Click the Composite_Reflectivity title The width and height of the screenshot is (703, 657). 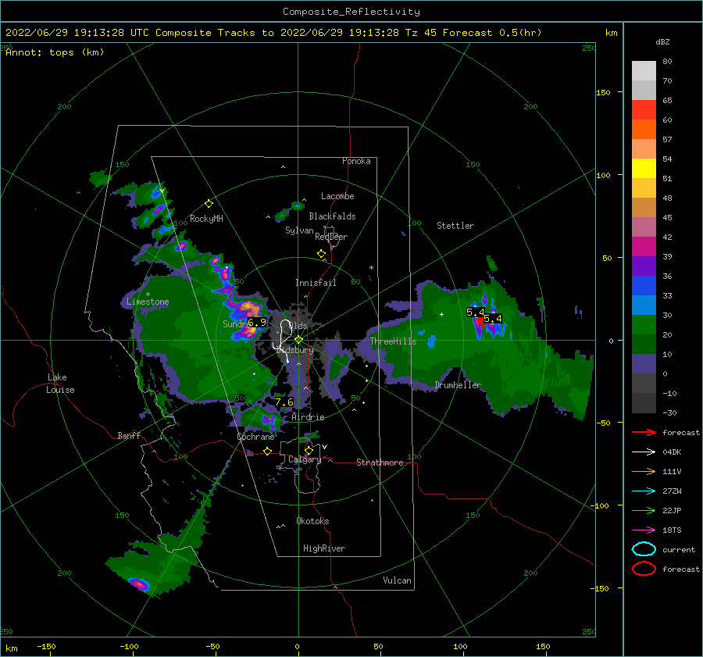(351, 12)
